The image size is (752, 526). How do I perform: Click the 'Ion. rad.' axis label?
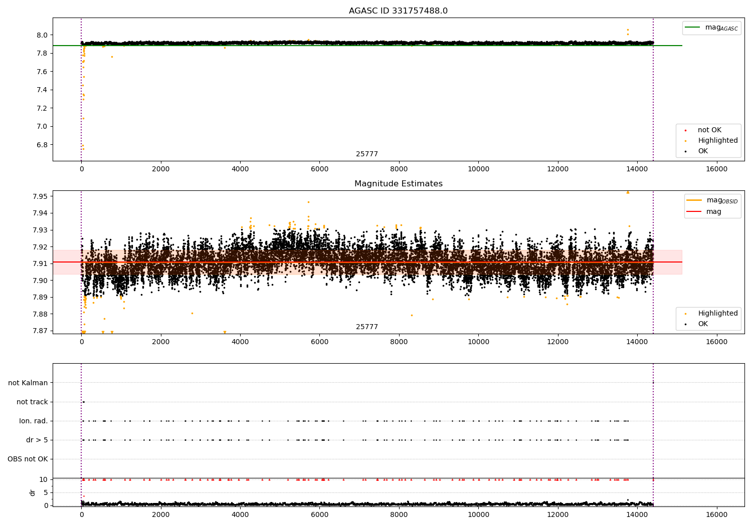click(x=34, y=421)
